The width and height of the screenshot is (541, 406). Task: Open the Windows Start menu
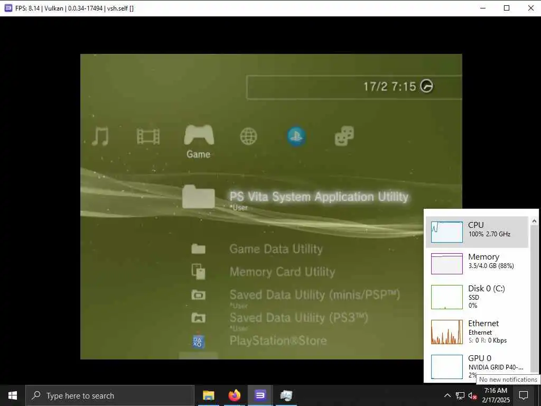(x=13, y=395)
